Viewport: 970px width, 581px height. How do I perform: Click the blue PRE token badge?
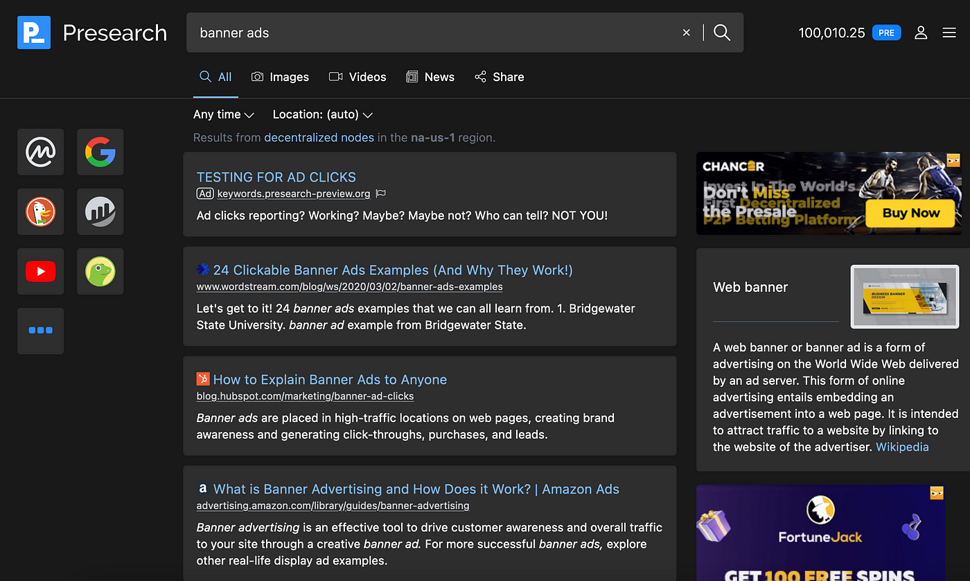coord(886,33)
